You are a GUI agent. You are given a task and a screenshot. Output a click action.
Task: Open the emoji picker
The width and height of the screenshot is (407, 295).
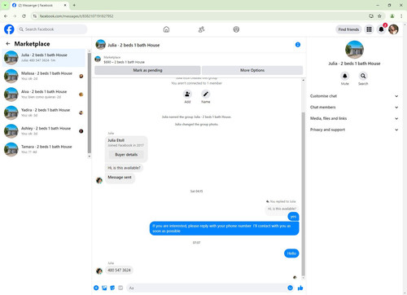(x=290, y=288)
